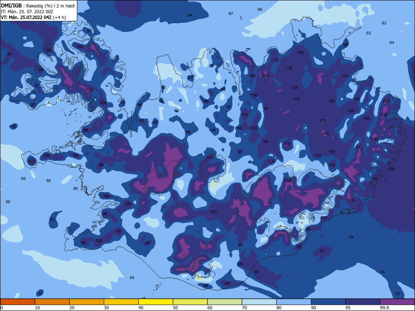
Task: Click the light green 60–70 legend swatch
Action: [x=225, y=302]
